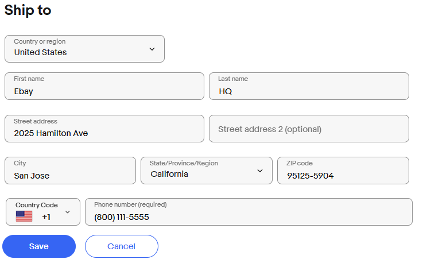Open the Country Code selector

click(43, 212)
